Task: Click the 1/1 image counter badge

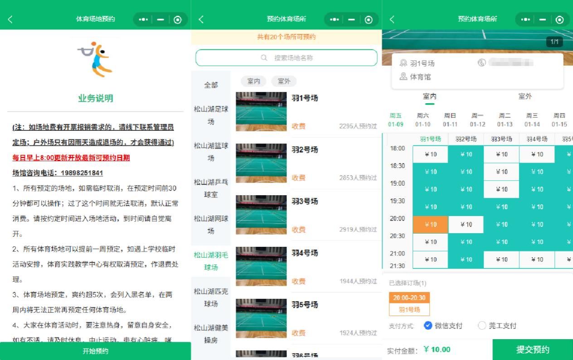Action: point(554,42)
